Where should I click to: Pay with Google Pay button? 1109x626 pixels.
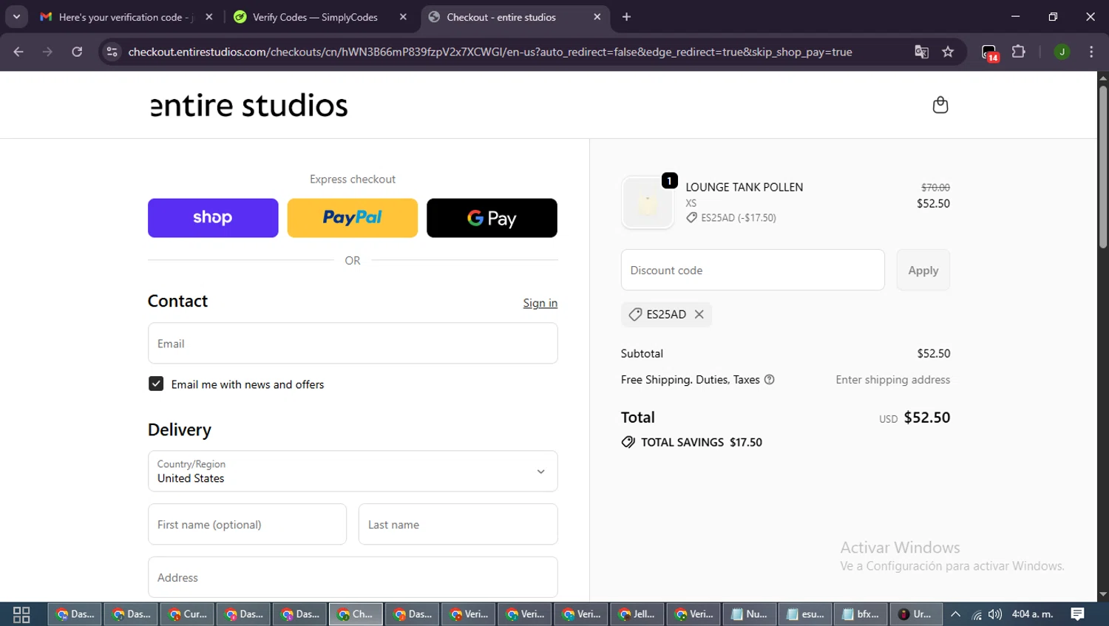tap(492, 218)
